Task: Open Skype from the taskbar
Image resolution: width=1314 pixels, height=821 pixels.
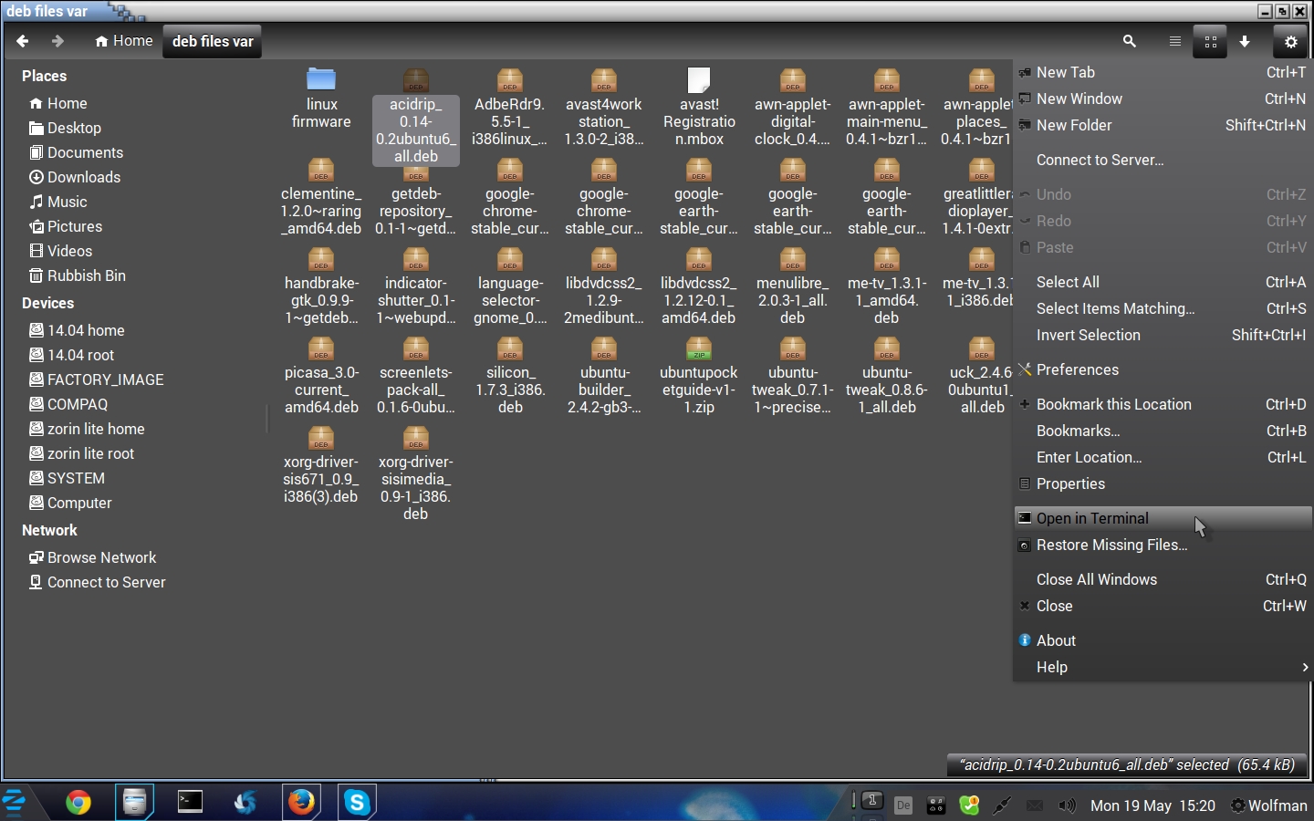Action: coord(357,802)
